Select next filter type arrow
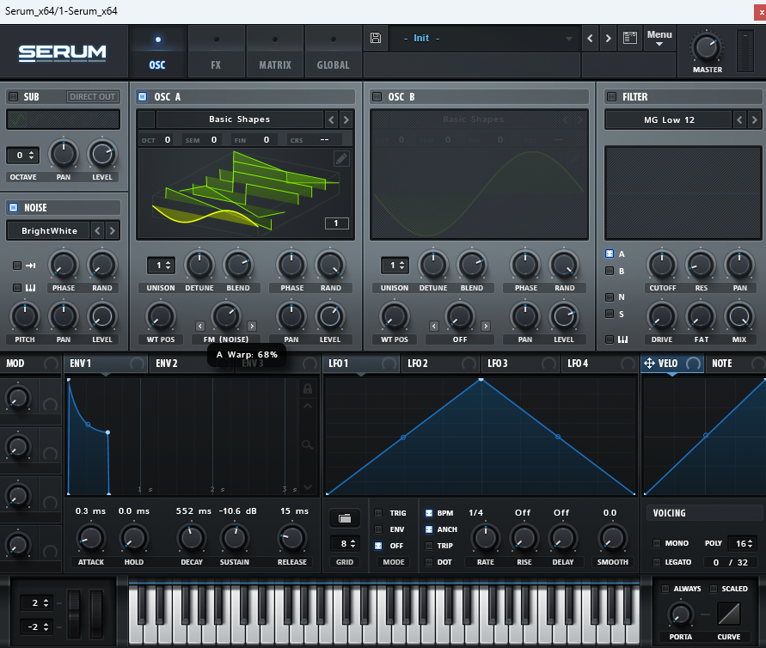 [754, 119]
